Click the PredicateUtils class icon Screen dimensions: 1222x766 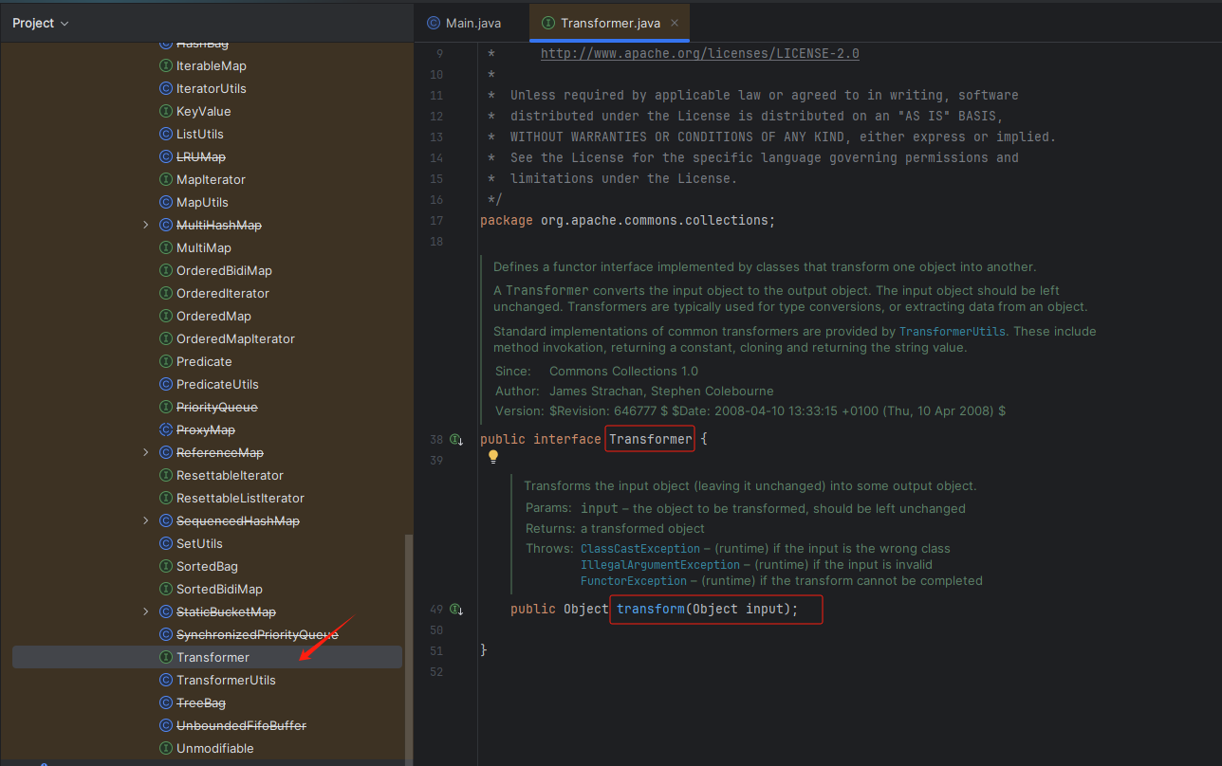[x=166, y=384]
